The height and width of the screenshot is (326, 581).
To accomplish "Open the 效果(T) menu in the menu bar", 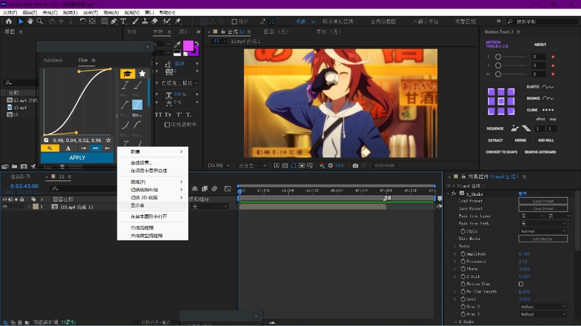I will (x=90, y=12).
